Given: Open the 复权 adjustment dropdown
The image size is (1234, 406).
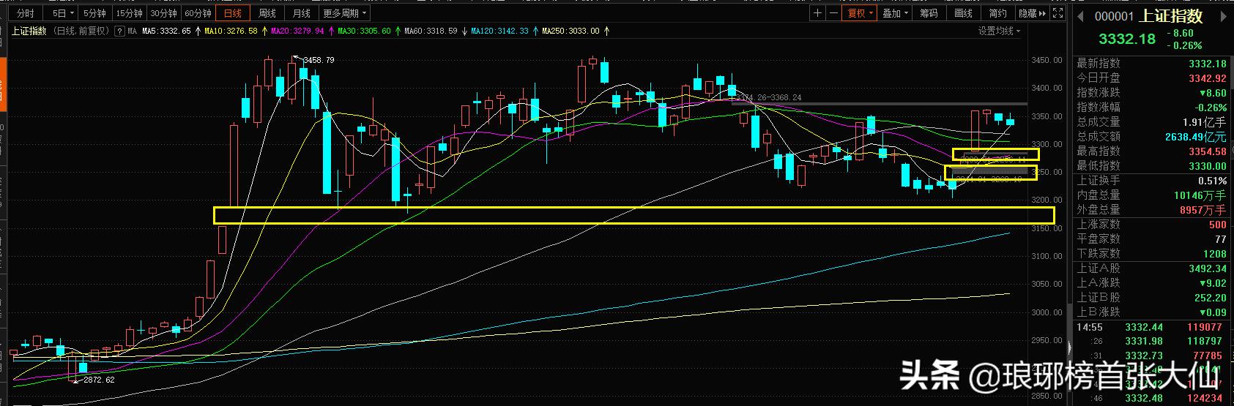Looking at the screenshot, I should [x=858, y=13].
